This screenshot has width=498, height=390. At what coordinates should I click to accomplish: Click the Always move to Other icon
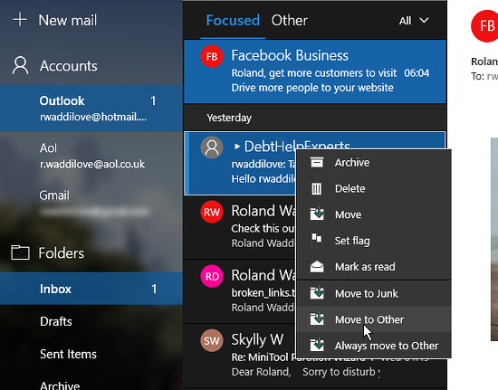pyautogui.click(x=317, y=345)
